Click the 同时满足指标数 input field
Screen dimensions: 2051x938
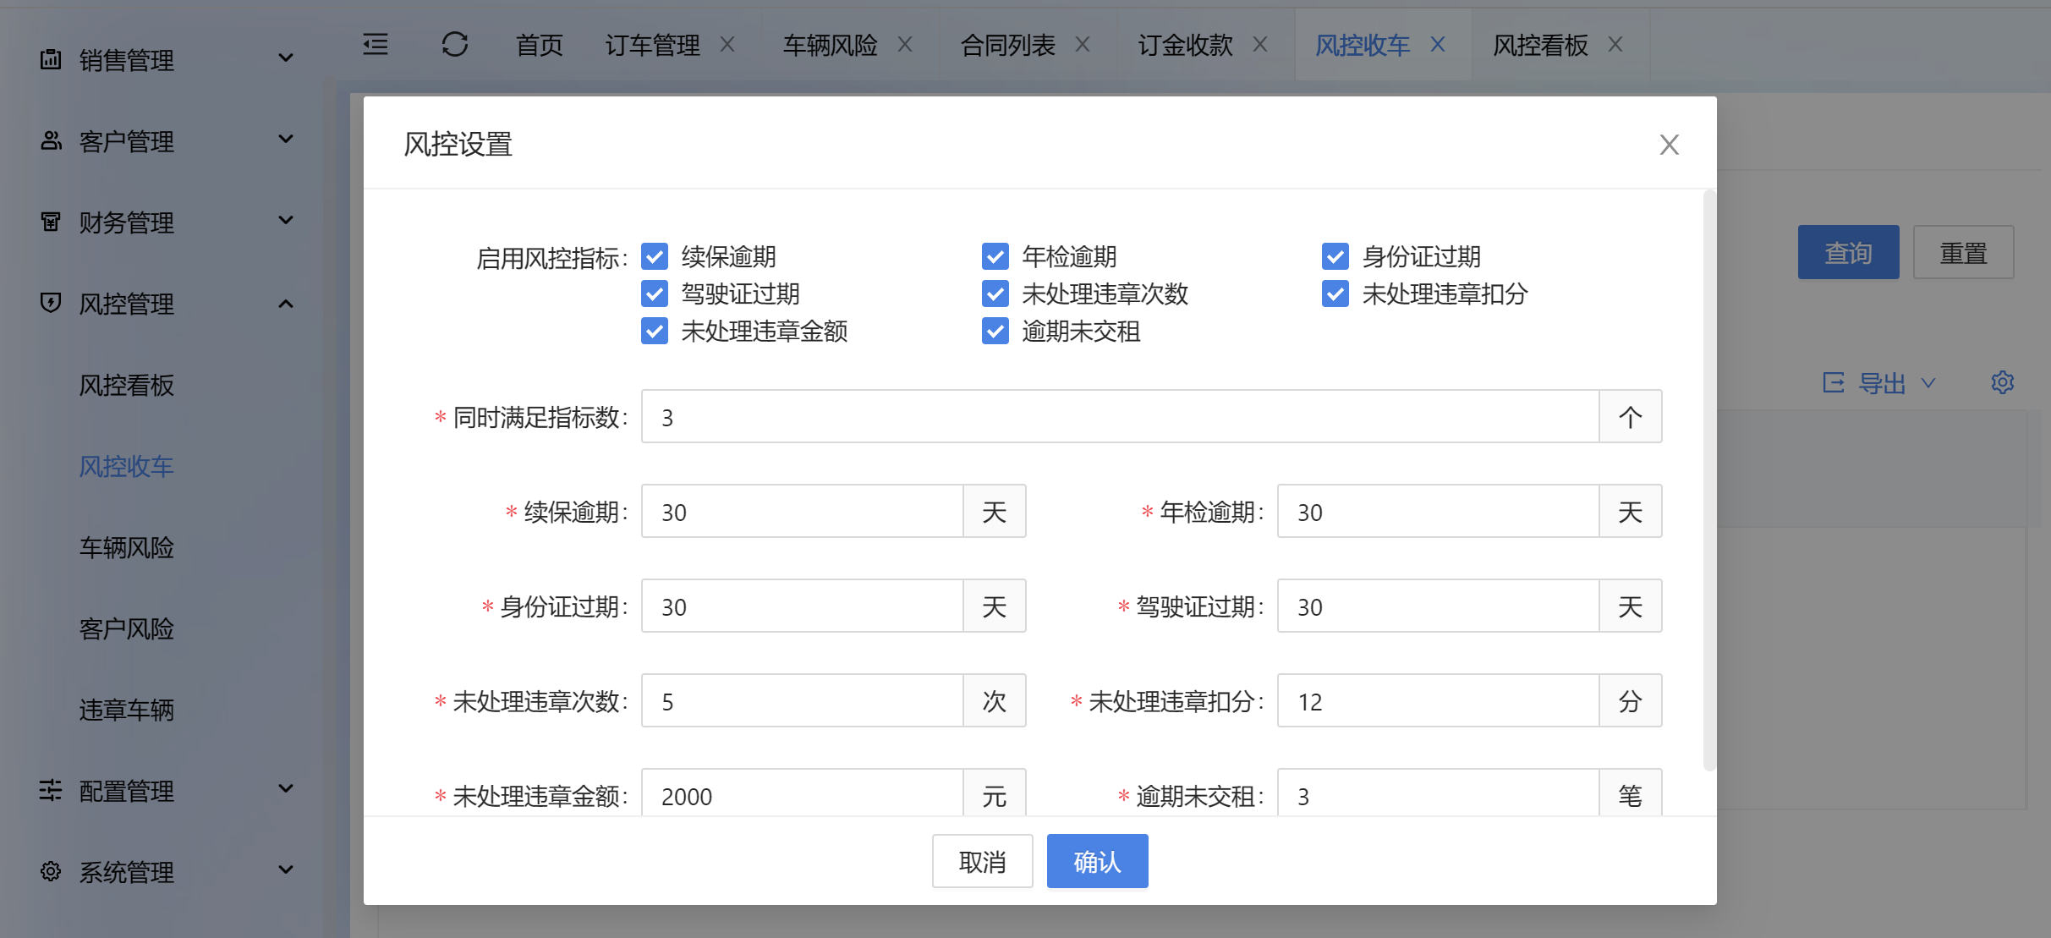pyautogui.click(x=1119, y=417)
